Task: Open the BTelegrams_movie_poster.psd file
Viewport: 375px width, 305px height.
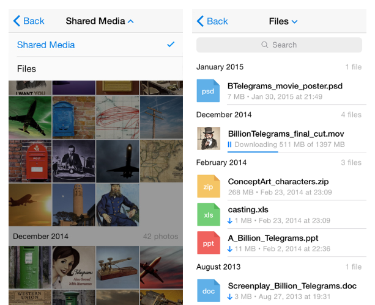Action: click(x=284, y=86)
